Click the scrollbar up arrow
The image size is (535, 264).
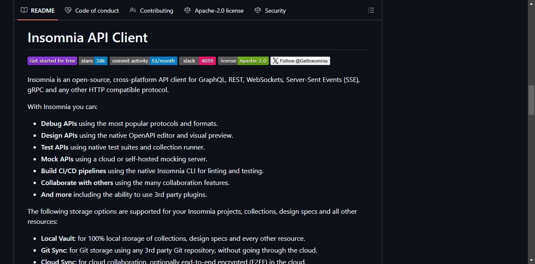[531, 3]
